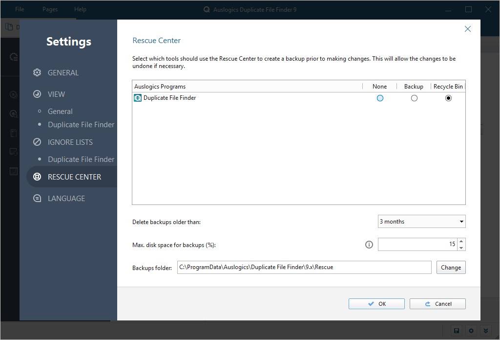Select Recycle Bin option for Duplicate File Finder

[x=448, y=98]
